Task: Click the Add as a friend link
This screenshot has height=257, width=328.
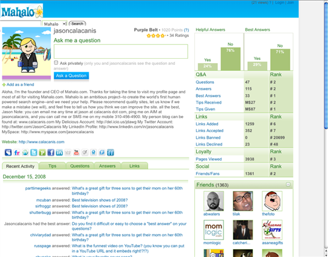Action: coord(20,84)
